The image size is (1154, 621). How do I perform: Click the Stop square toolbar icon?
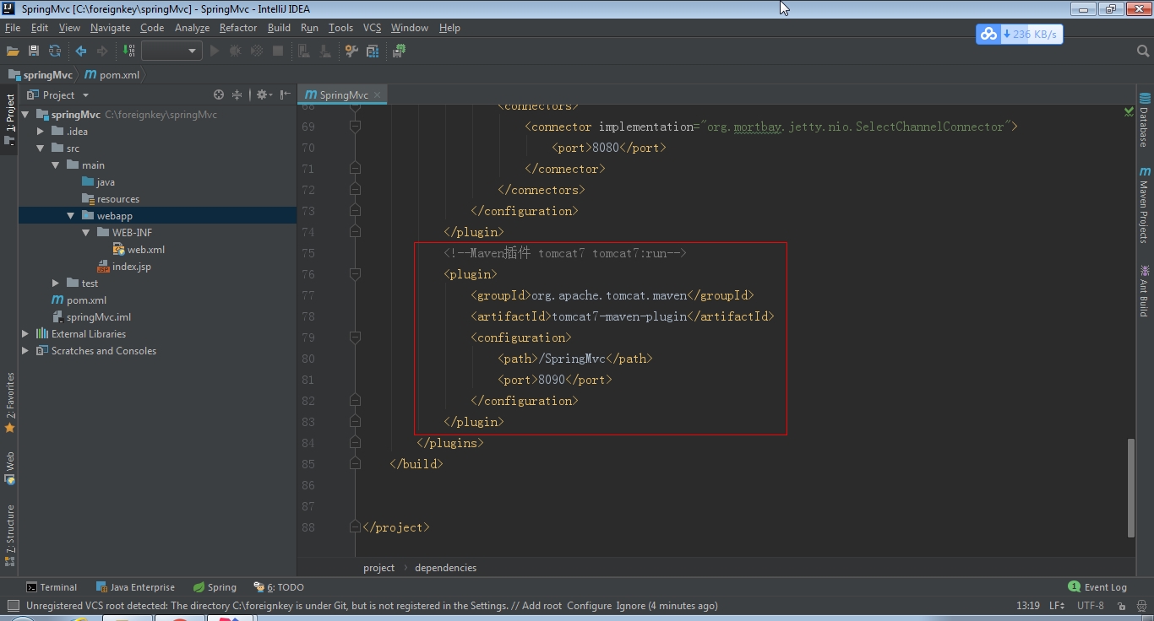tap(278, 51)
